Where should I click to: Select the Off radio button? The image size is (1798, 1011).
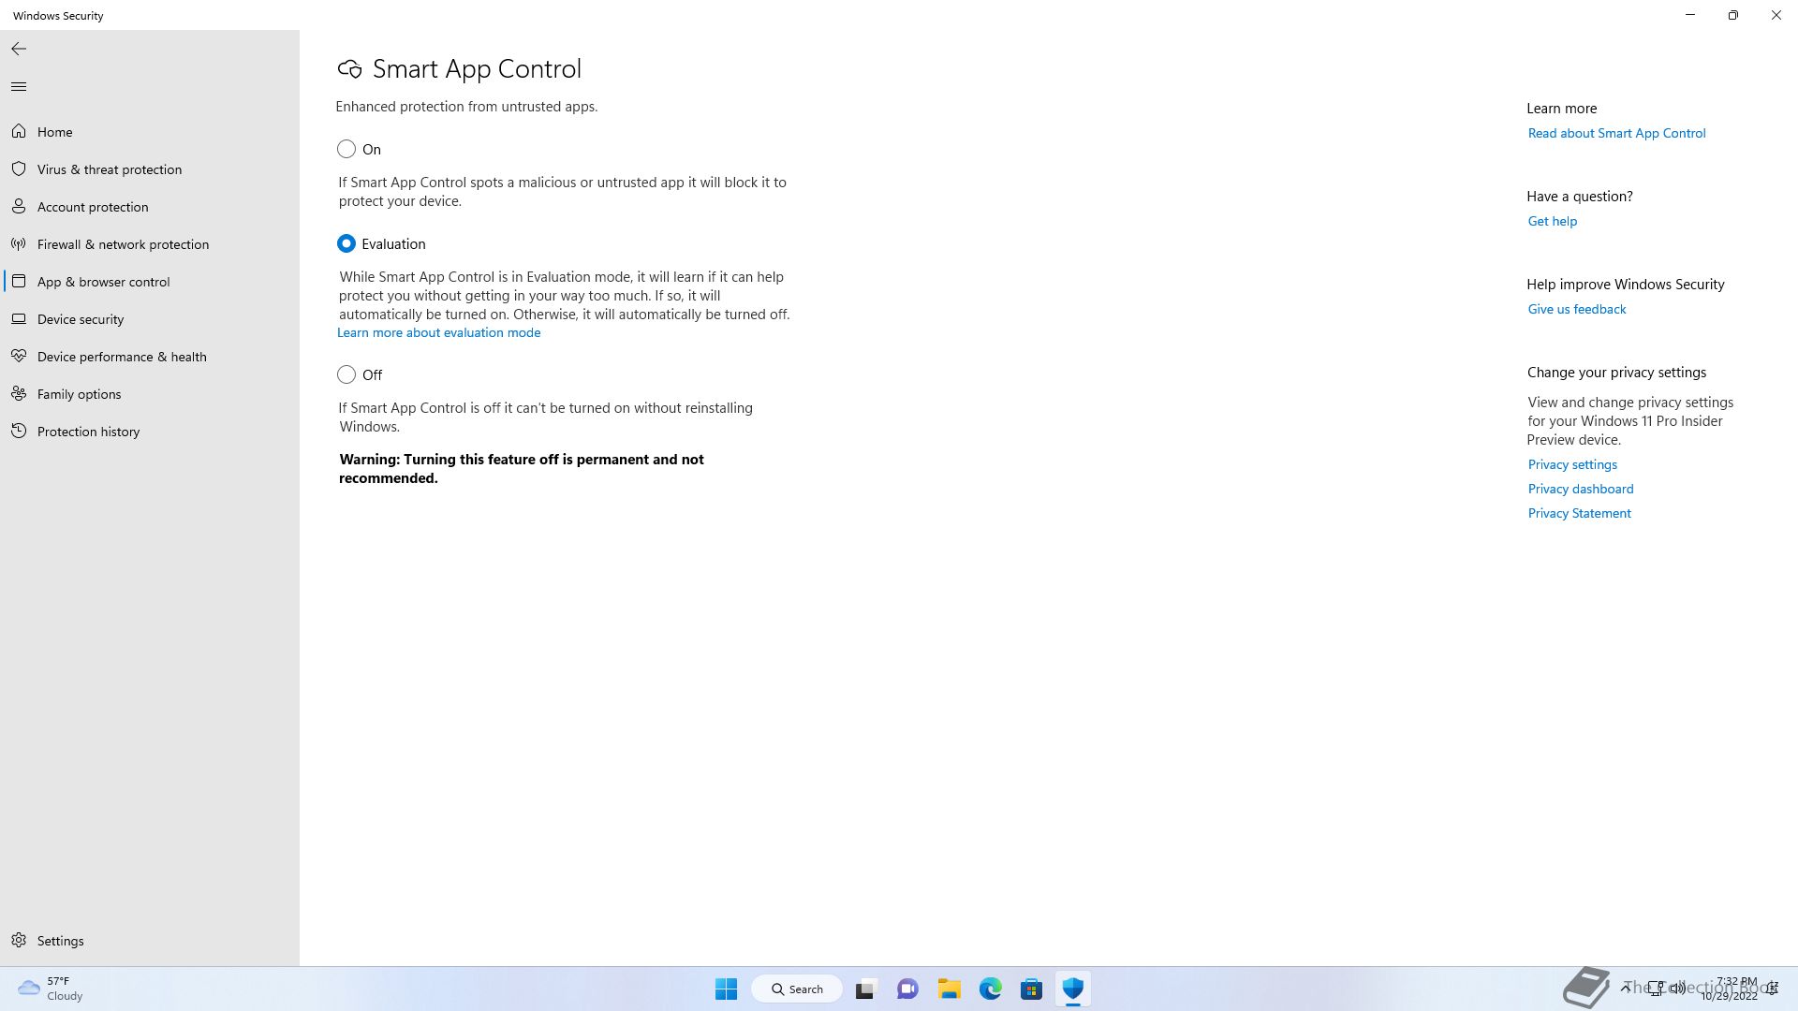pos(346,374)
